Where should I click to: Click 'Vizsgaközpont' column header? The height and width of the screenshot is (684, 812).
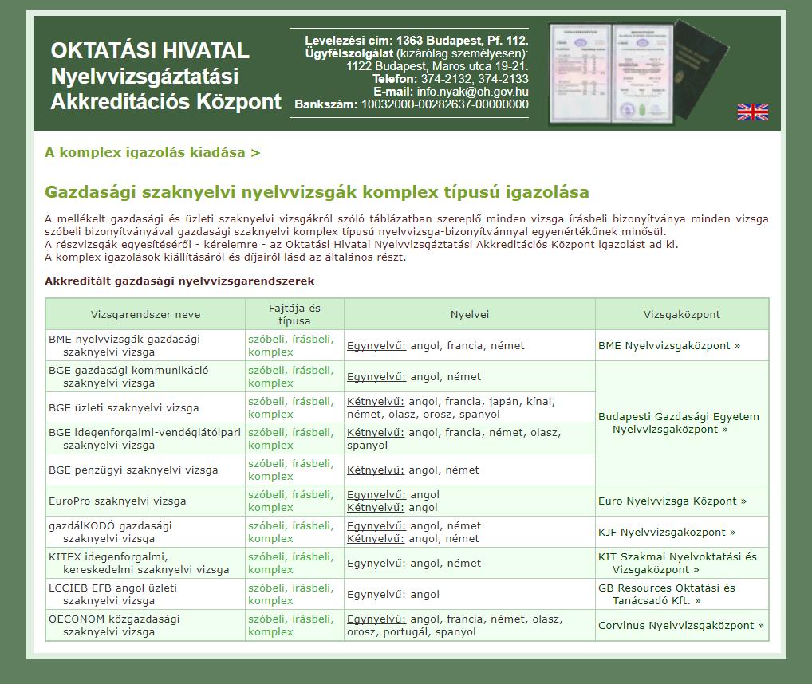click(682, 314)
